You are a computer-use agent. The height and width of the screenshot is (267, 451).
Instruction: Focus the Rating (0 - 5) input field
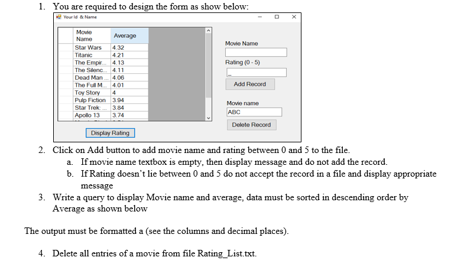[x=257, y=73]
